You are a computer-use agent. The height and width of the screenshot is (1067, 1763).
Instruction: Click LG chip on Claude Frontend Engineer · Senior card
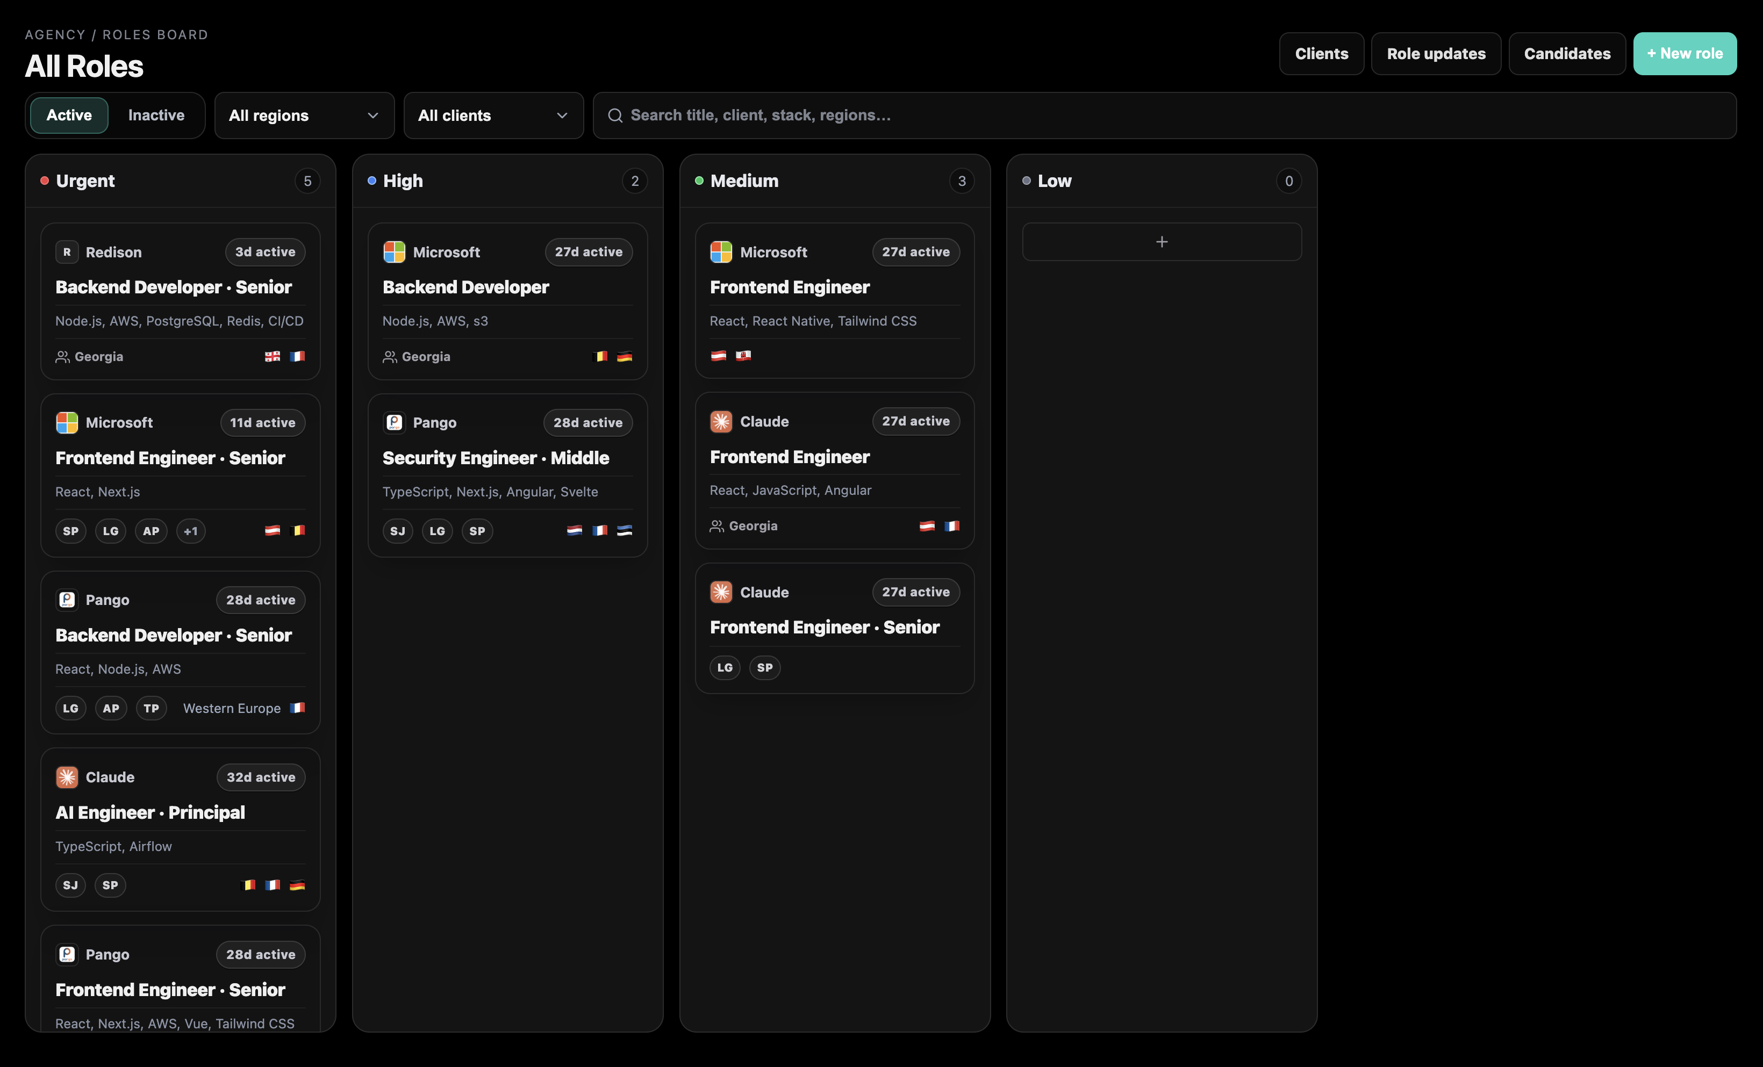[x=725, y=668]
